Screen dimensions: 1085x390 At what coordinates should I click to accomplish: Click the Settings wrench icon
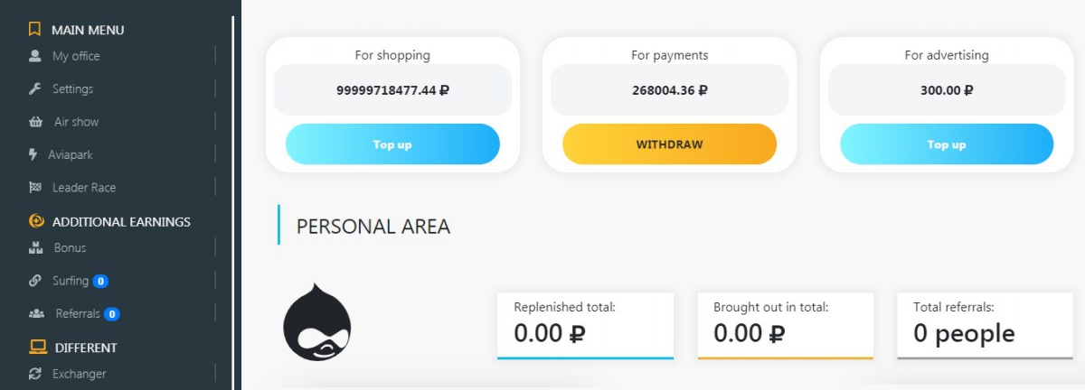coord(35,88)
